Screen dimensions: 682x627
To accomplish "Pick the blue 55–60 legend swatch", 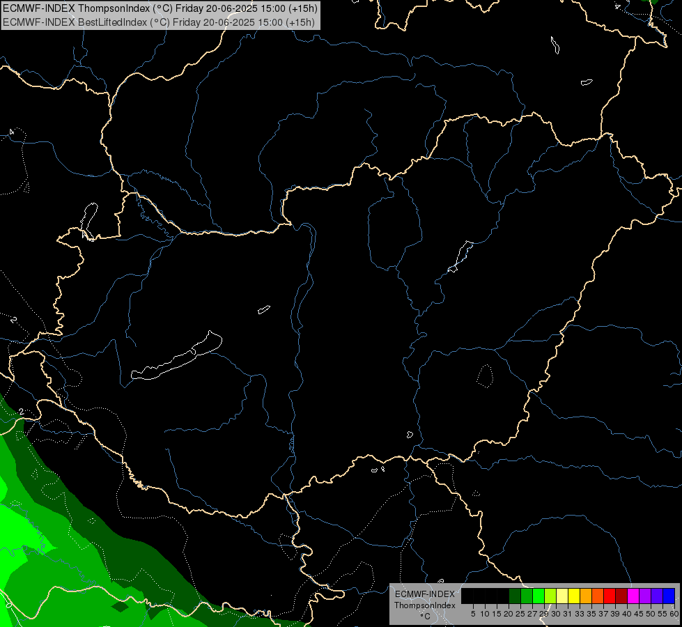I will coord(669,596).
